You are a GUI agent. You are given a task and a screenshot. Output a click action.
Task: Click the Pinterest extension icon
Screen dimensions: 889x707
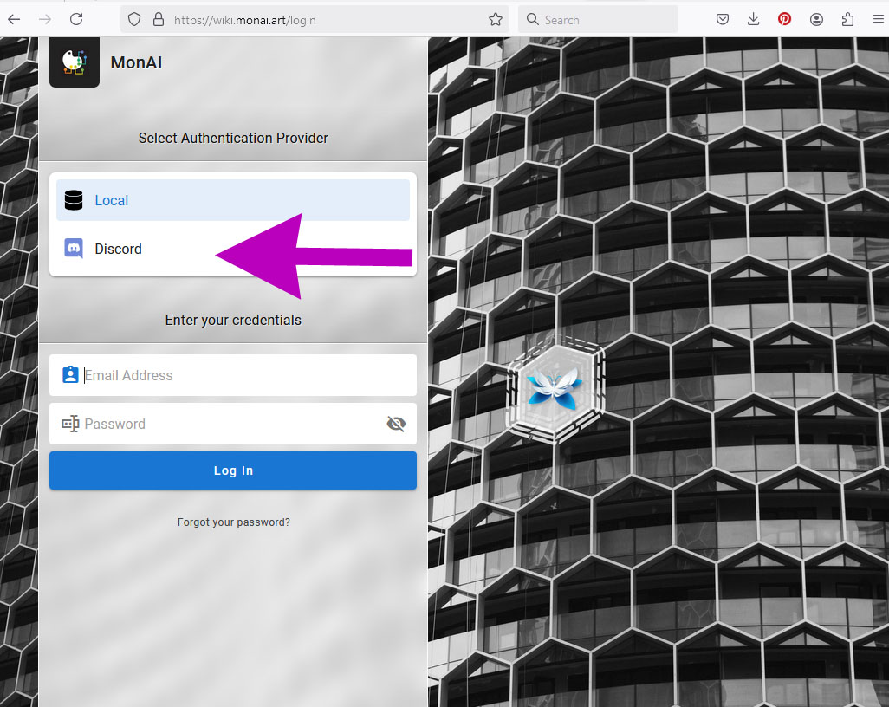click(x=785, y=19)
